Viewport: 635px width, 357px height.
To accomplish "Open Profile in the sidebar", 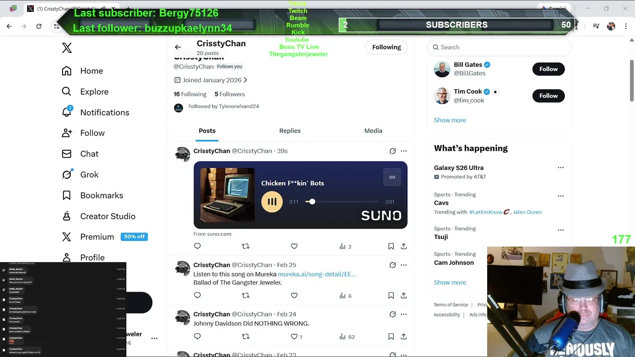I will coord(83,257).
